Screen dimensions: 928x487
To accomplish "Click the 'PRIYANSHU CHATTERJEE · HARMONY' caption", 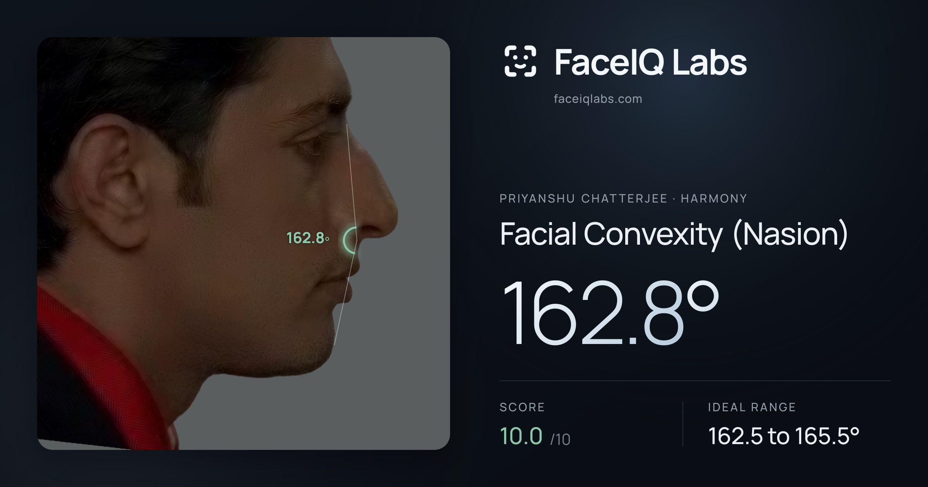I will coord(623,199).
